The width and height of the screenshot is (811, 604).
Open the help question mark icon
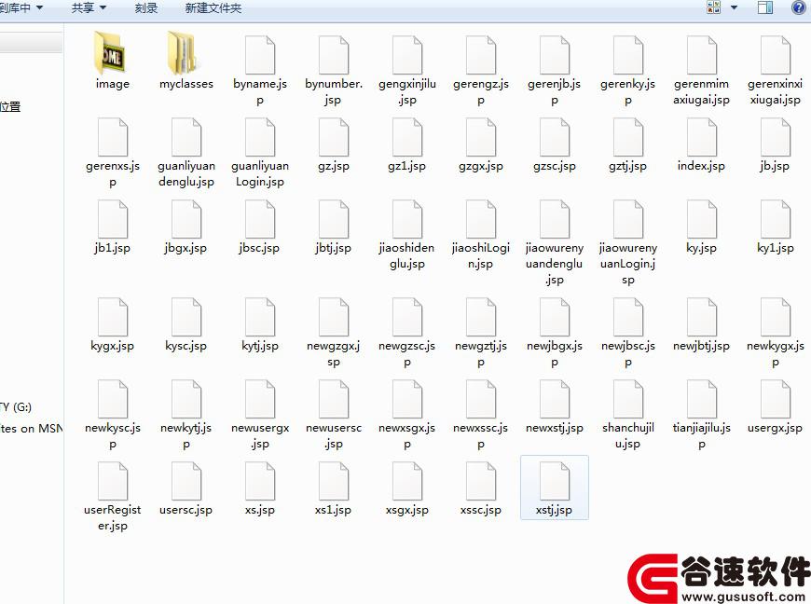click(x=798, y=7)
